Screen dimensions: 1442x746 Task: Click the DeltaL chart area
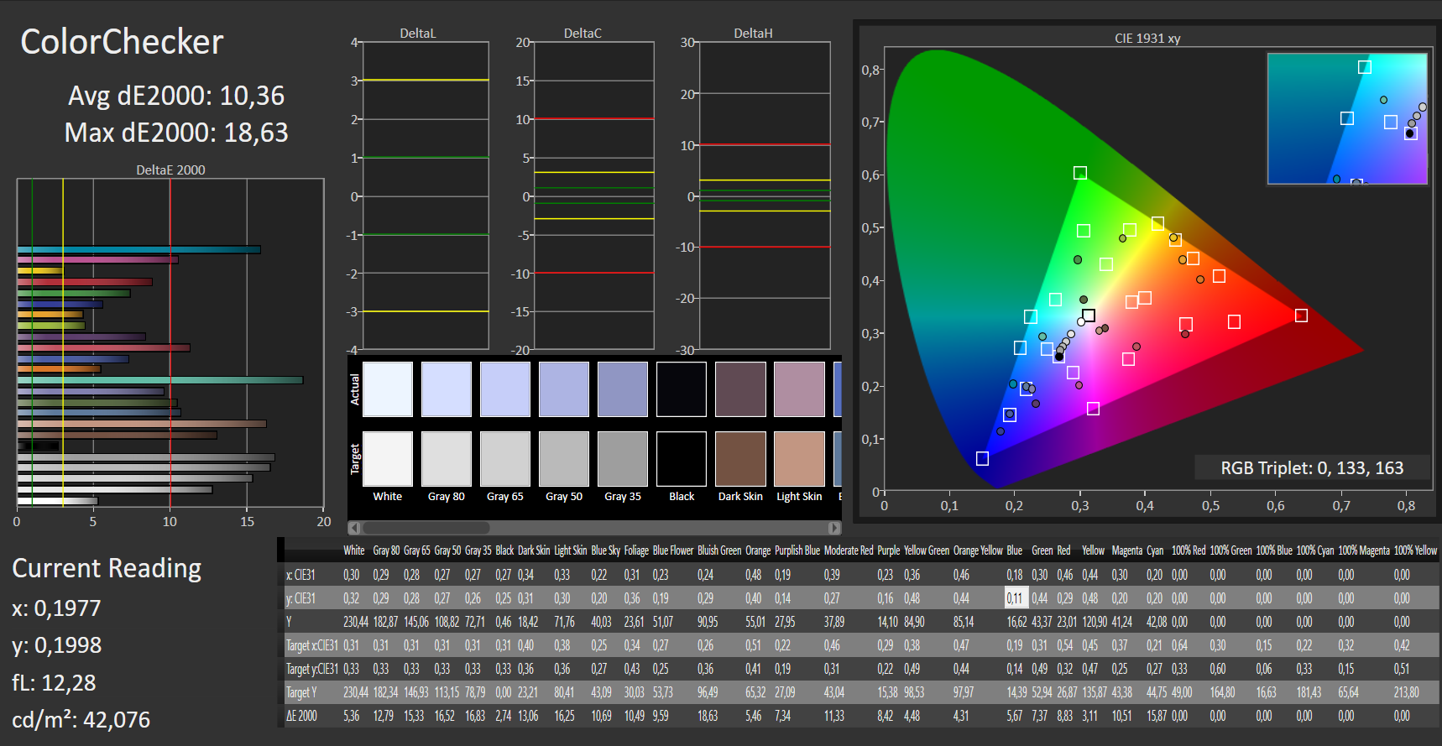click(x=425, y=196)
